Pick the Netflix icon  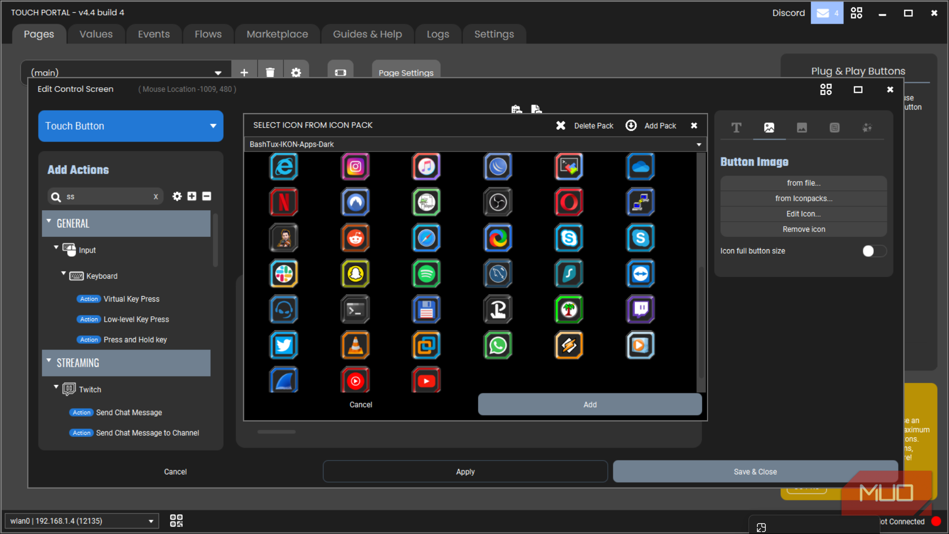284,202
